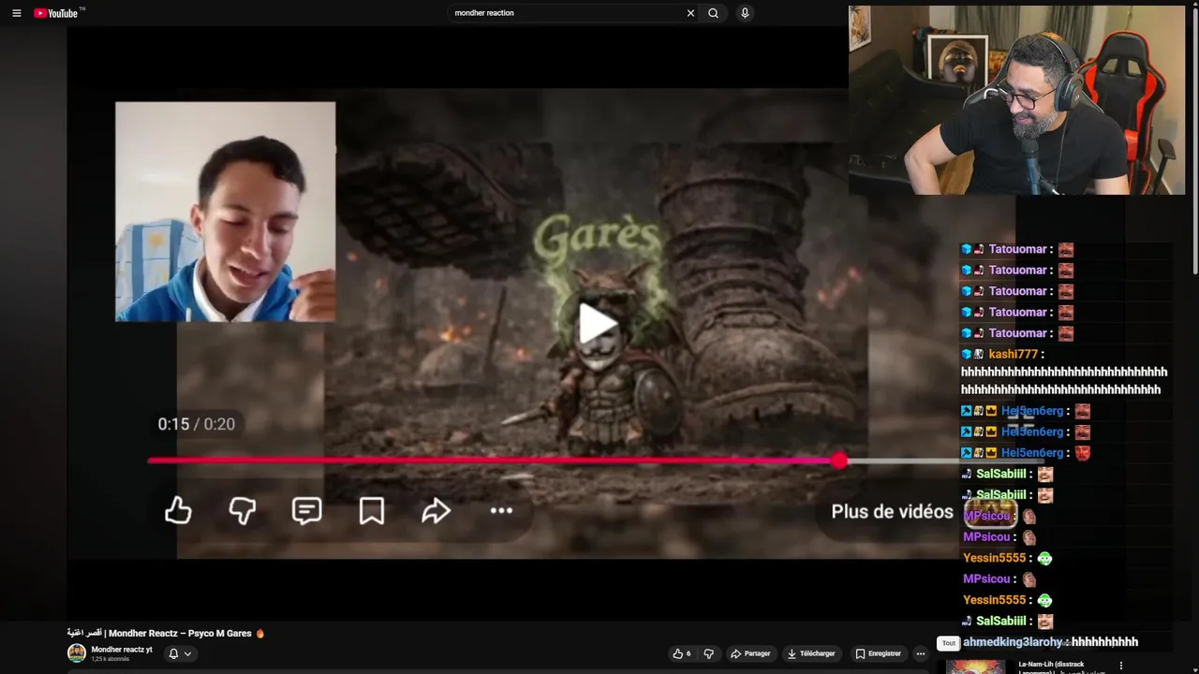The width and height of the screenshot is (1199, 674).
Task: Open the Mondher reactz yt channel avatar
Action: click(x=77, y=653)
